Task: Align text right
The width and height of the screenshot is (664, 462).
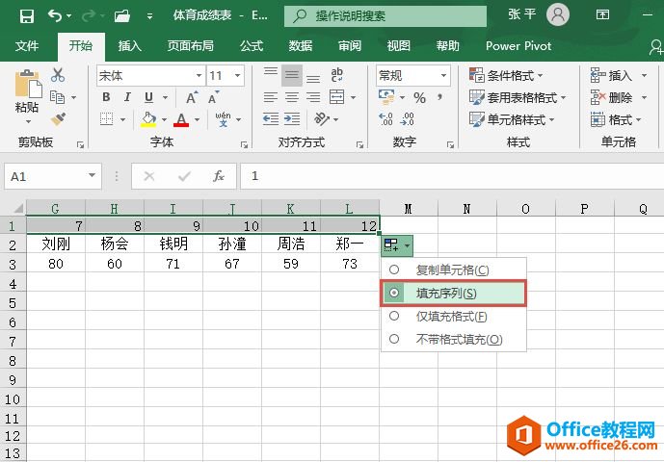Action: [x=313, y=97]
